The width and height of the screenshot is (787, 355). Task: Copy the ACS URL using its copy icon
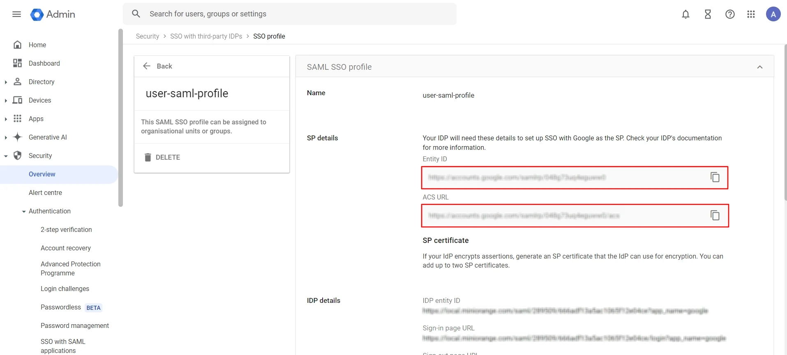coord(715,215)
